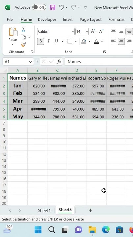The width and height of the screenshot is (133, 237).
Task: Apply the fill color bucket
Action: (x=84, y=41)
